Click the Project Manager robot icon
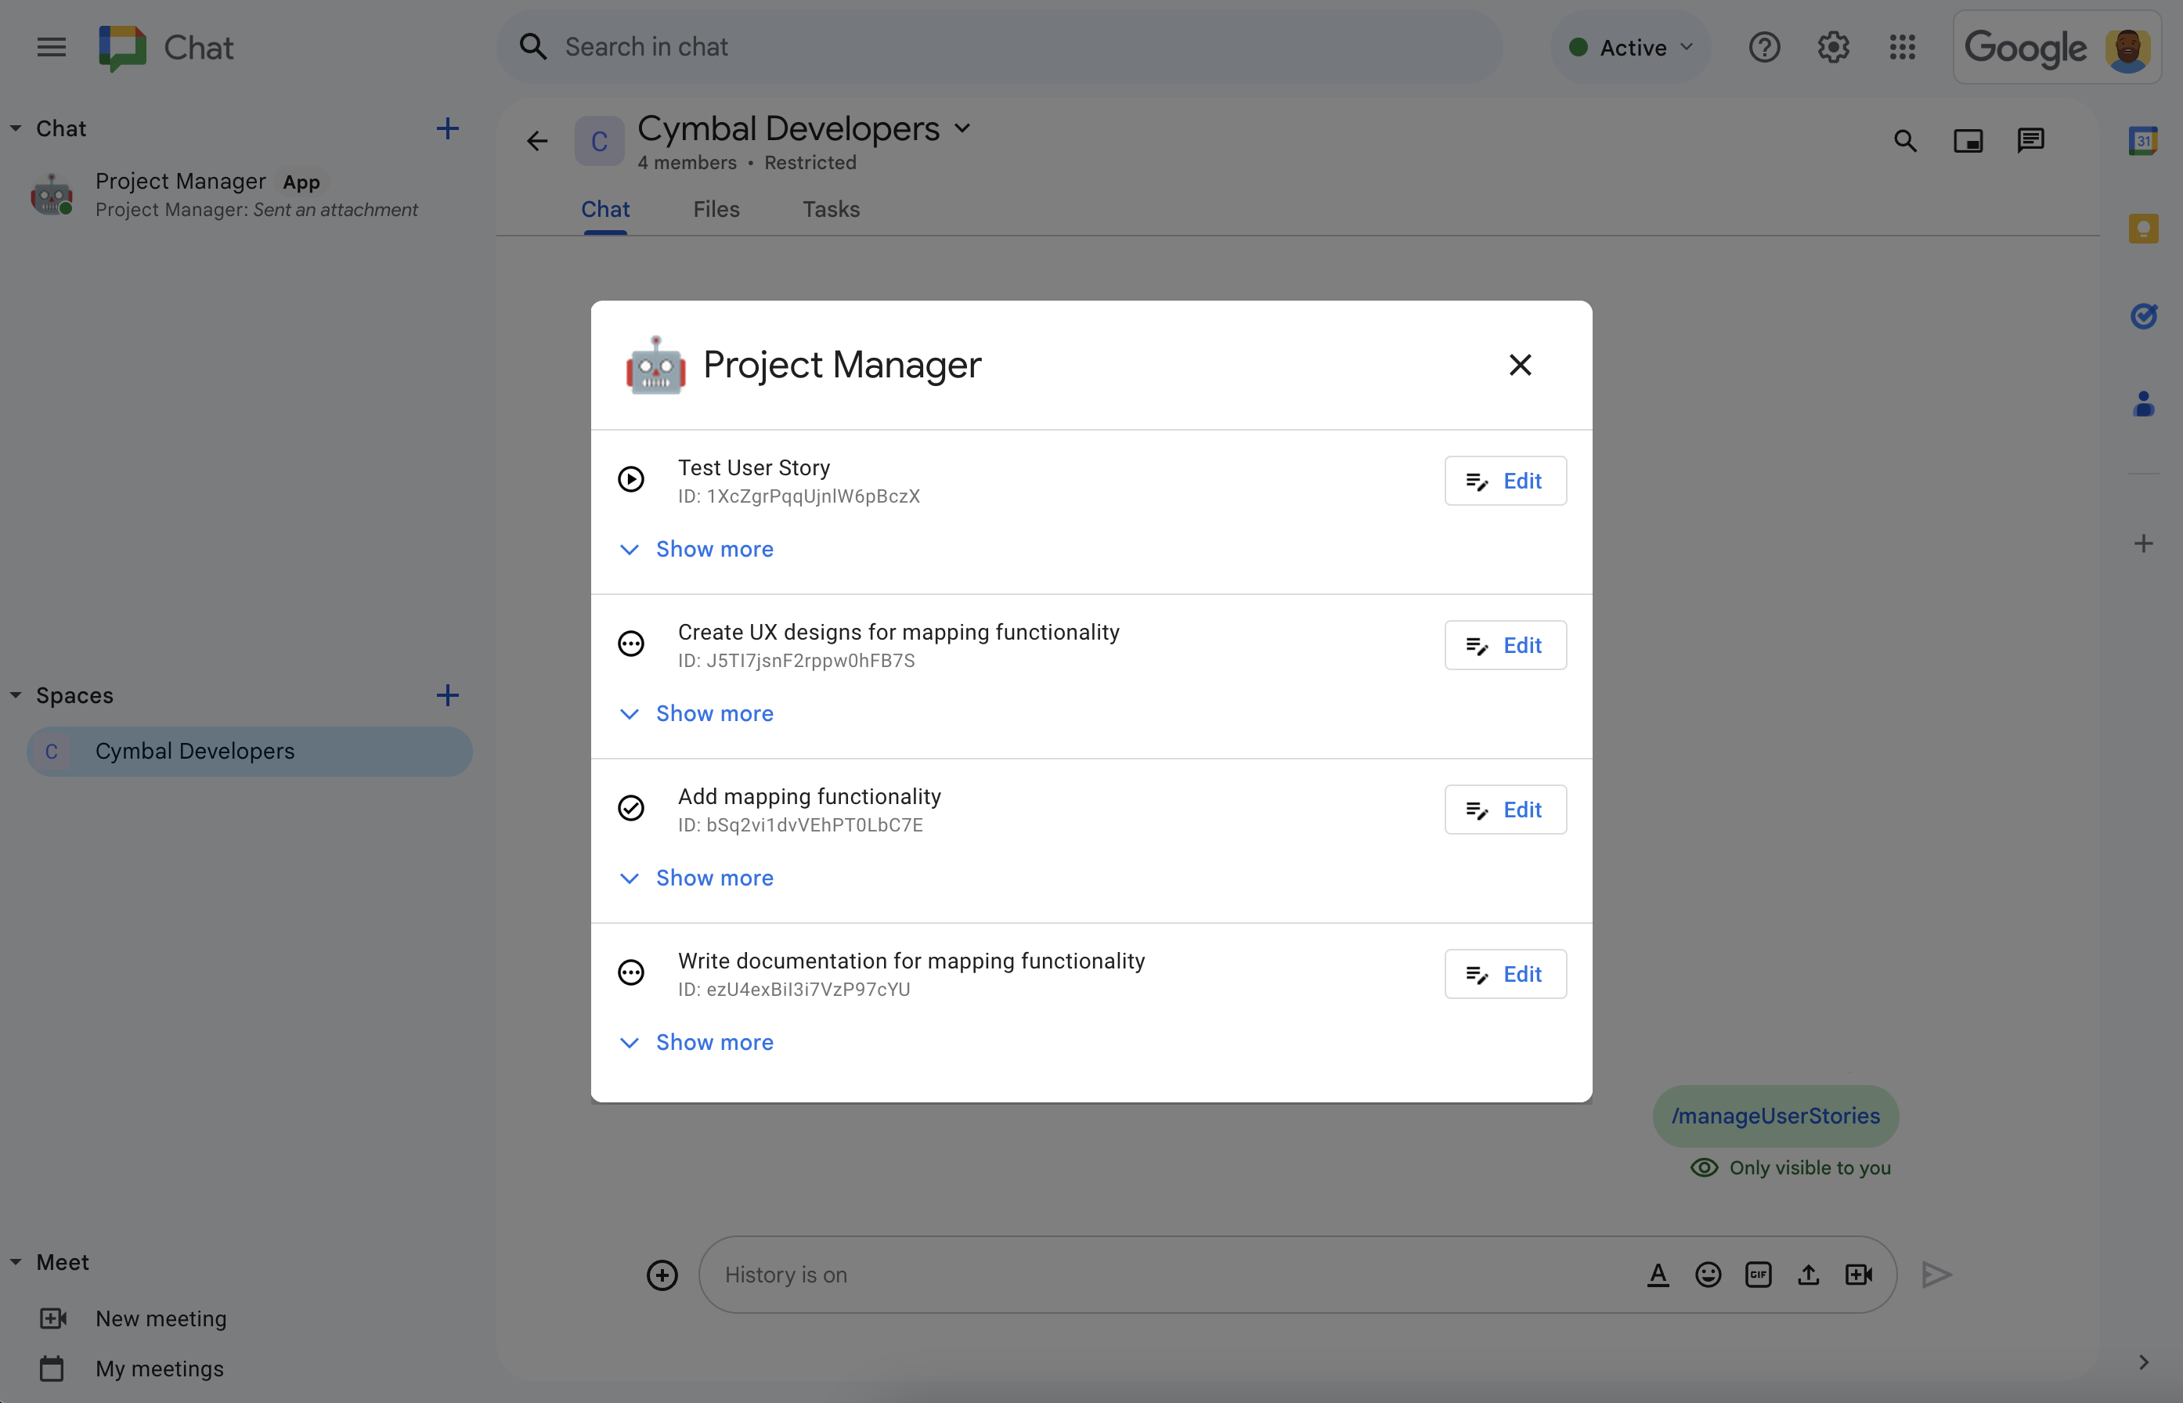This screenshot has height=1403, width=2183. point(655,366)
